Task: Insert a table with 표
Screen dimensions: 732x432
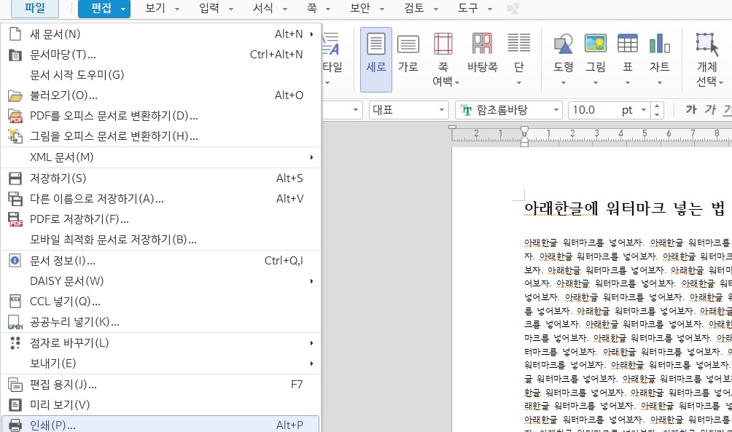Action: pyautogui.click(x=628, y=52)
